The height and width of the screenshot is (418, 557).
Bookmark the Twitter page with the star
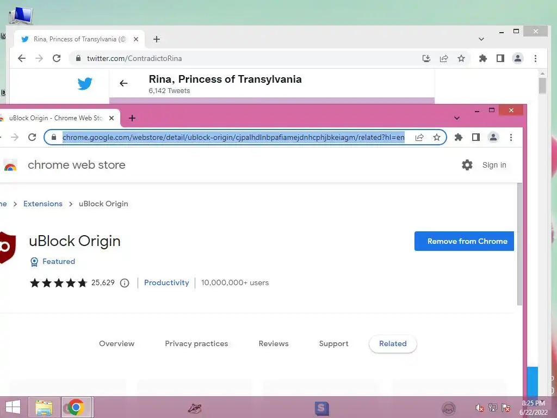(461, 58)
